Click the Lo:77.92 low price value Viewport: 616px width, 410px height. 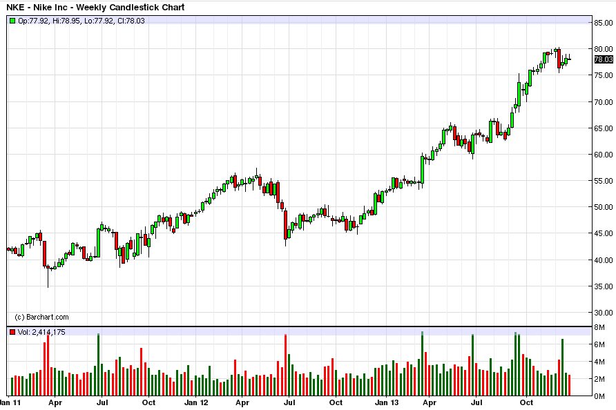pyautogui.click(x=99, y=21)
